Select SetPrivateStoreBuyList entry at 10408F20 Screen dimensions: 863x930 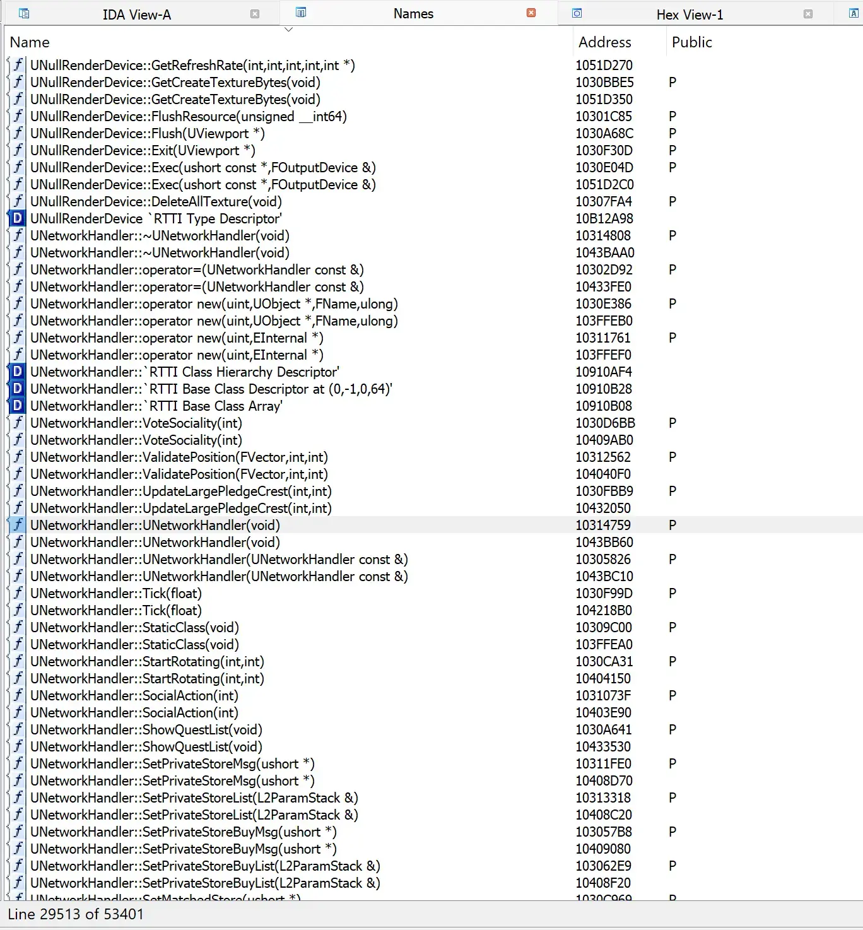pos(205,883)
